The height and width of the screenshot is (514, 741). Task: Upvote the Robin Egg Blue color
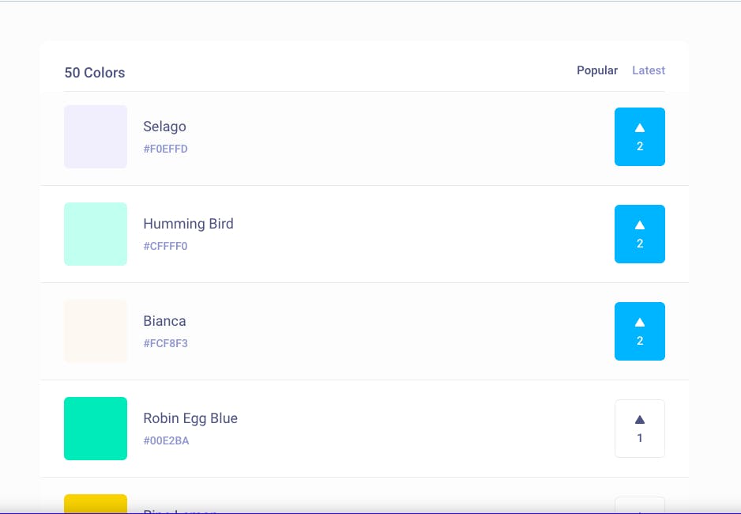pyautogui.click(x=639, y=429)
